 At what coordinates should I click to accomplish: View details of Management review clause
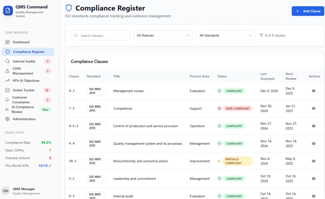pyautogui.click(x=314, y=91)
